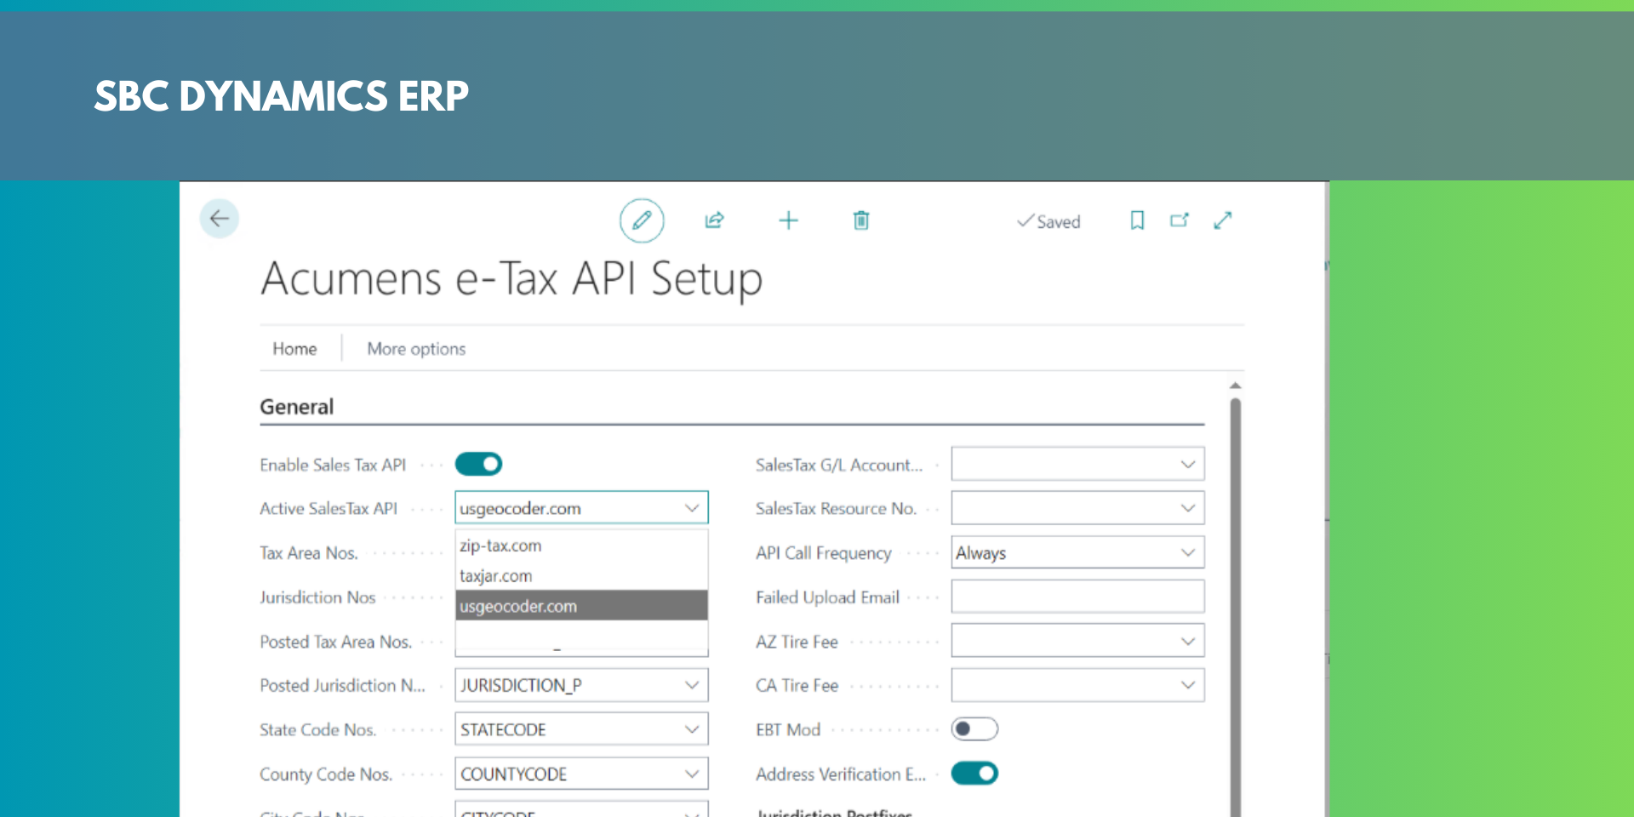
Task: Turn on the EBT Mod toggle
Action: pyautogui.click(x=974, y=728)
